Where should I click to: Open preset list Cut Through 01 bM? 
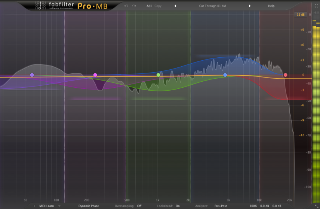[212, 6]
